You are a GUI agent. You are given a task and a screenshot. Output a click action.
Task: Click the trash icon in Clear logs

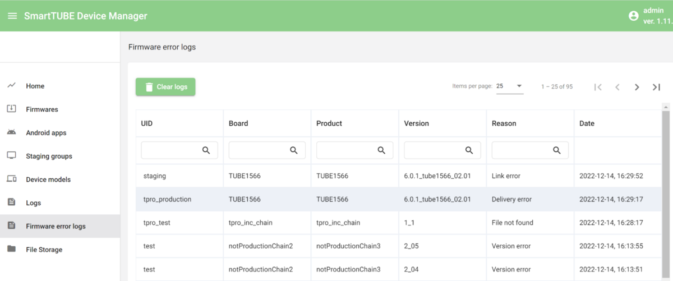click(149, 87)
